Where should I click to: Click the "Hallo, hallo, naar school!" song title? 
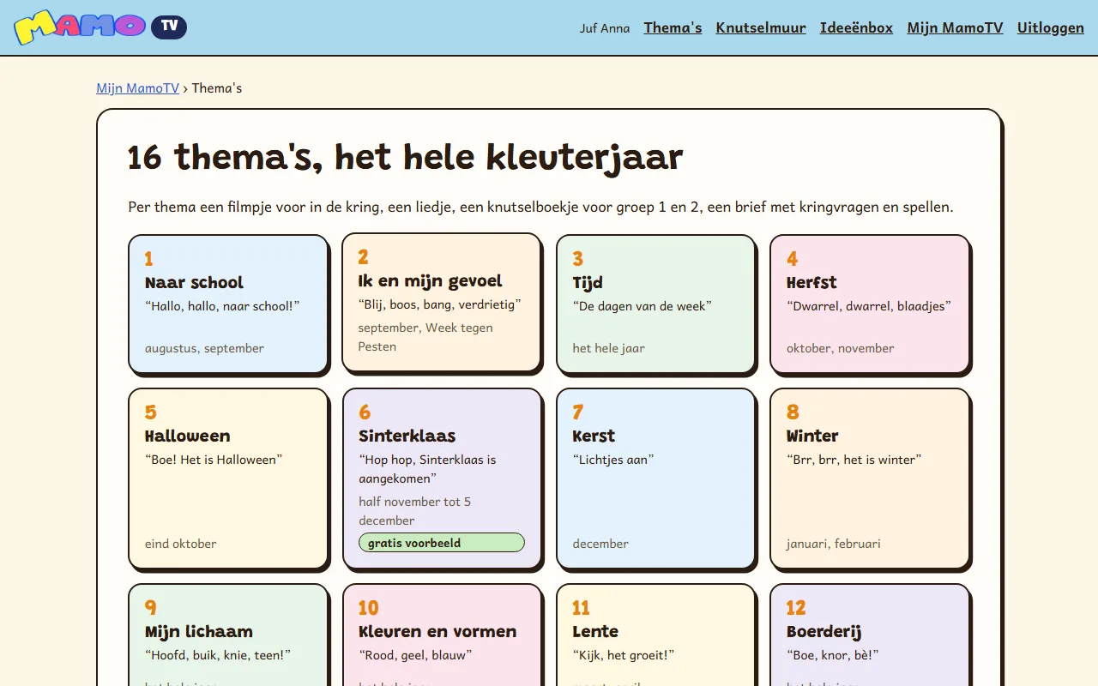[x=222, y=306]
